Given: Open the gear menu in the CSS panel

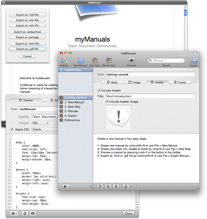Looking at the screenshot, I should (x=14, y=213).
